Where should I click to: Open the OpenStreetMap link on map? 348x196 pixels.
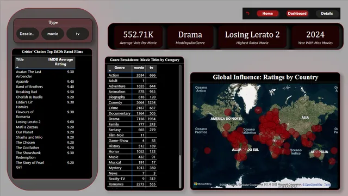point(312,185)
